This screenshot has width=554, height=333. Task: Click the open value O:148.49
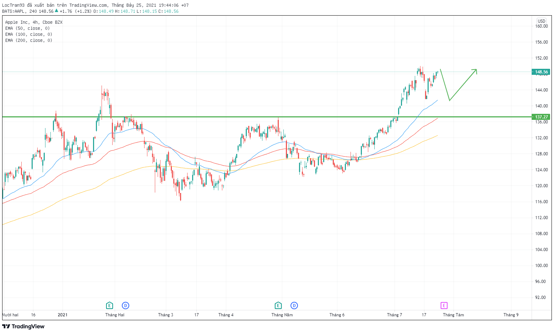coord(103,11)
